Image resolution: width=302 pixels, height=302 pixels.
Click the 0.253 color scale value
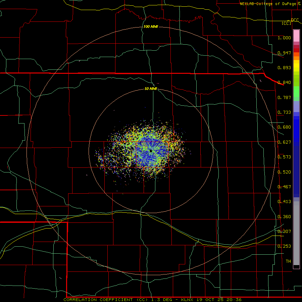[284, 246]
